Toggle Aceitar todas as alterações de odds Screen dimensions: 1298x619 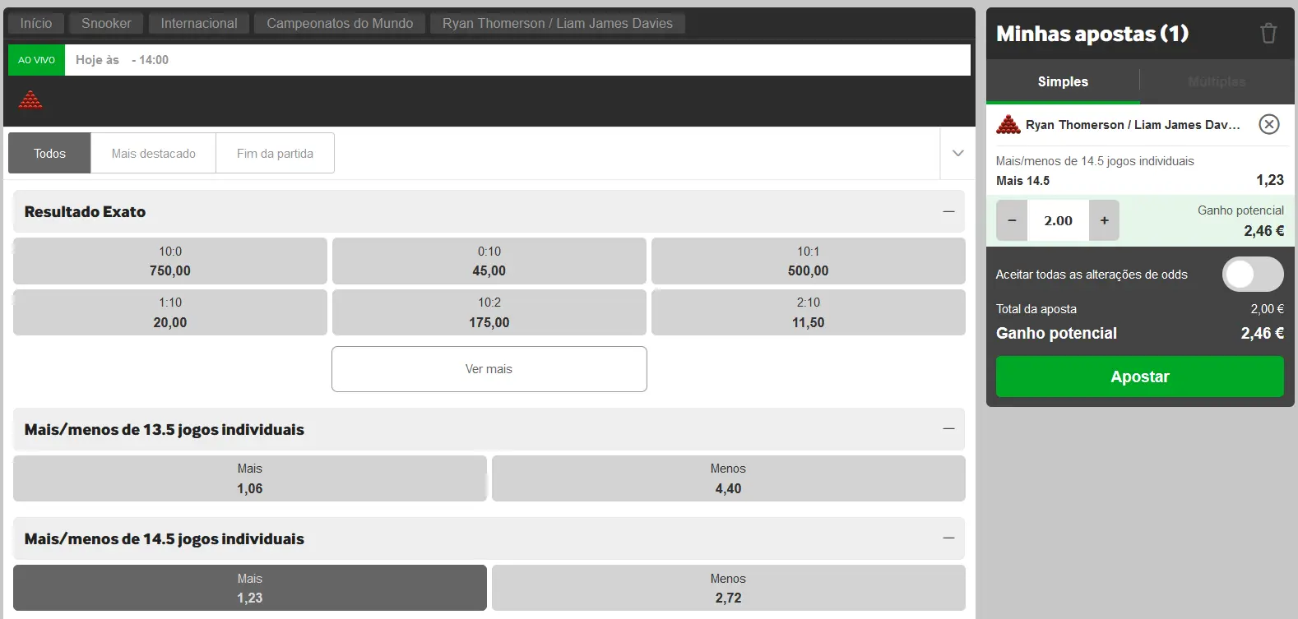click(x=1253, y=275)
